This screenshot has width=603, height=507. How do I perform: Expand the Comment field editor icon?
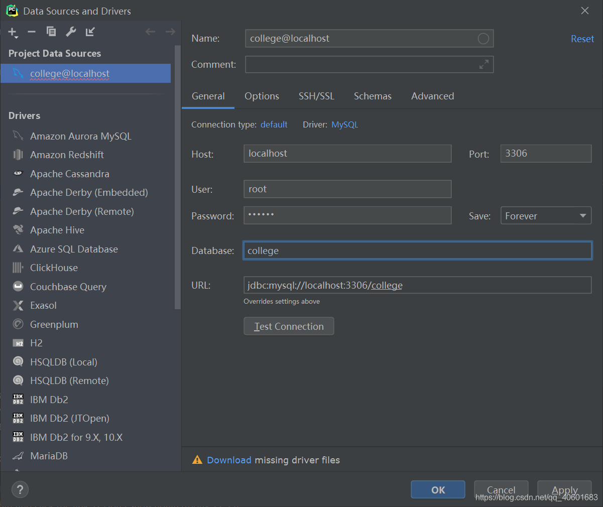pyautogui.click(x=484, y=64)
